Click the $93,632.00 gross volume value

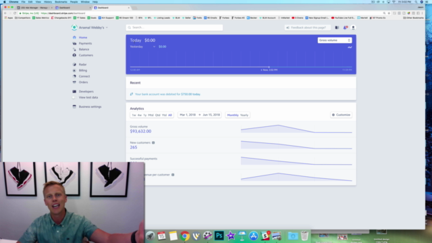[x=140, y=132]
